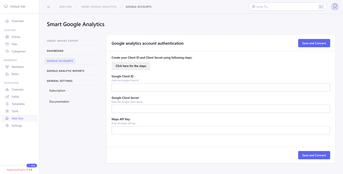343x174 pixels.
Task: Click the home icon in the breadcrumb
Action: 48,6
